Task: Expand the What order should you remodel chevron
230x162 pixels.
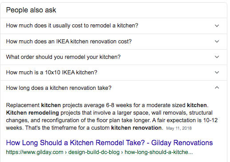Action: pos(217,57)
